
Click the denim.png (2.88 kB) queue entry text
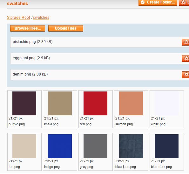point(30,74)
